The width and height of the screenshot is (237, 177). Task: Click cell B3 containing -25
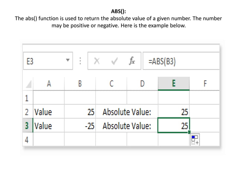pos(80,126)
